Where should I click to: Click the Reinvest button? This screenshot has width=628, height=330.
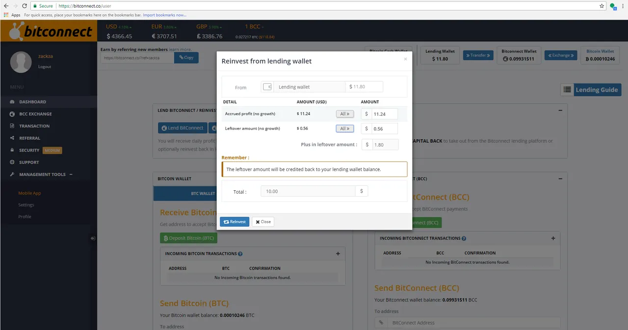tap(235, 222)
